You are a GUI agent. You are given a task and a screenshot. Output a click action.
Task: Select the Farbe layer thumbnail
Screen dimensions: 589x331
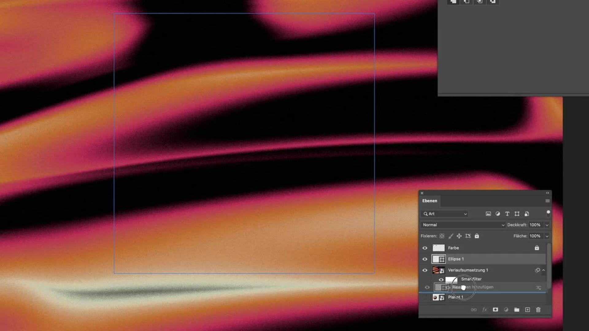point(438,248)
